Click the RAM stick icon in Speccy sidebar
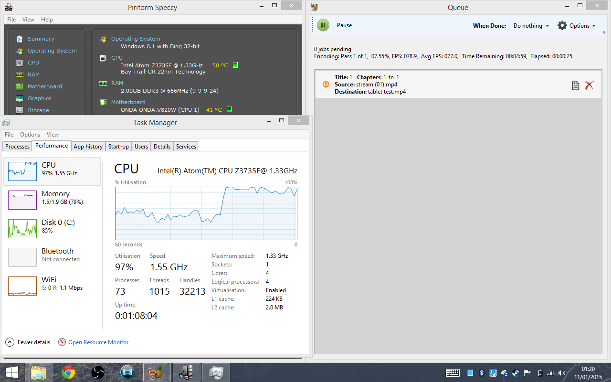Image resolution: width=611 pixels, height=382 pixels. (x=20, y=74)
